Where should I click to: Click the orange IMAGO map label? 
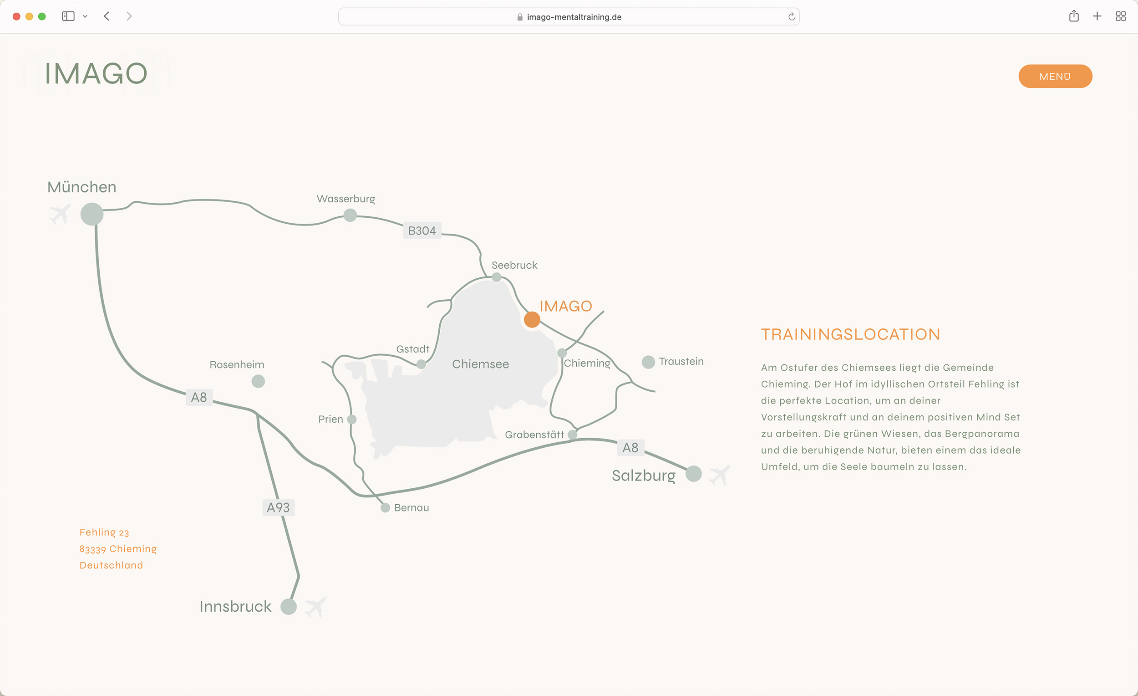click(565, 307)
